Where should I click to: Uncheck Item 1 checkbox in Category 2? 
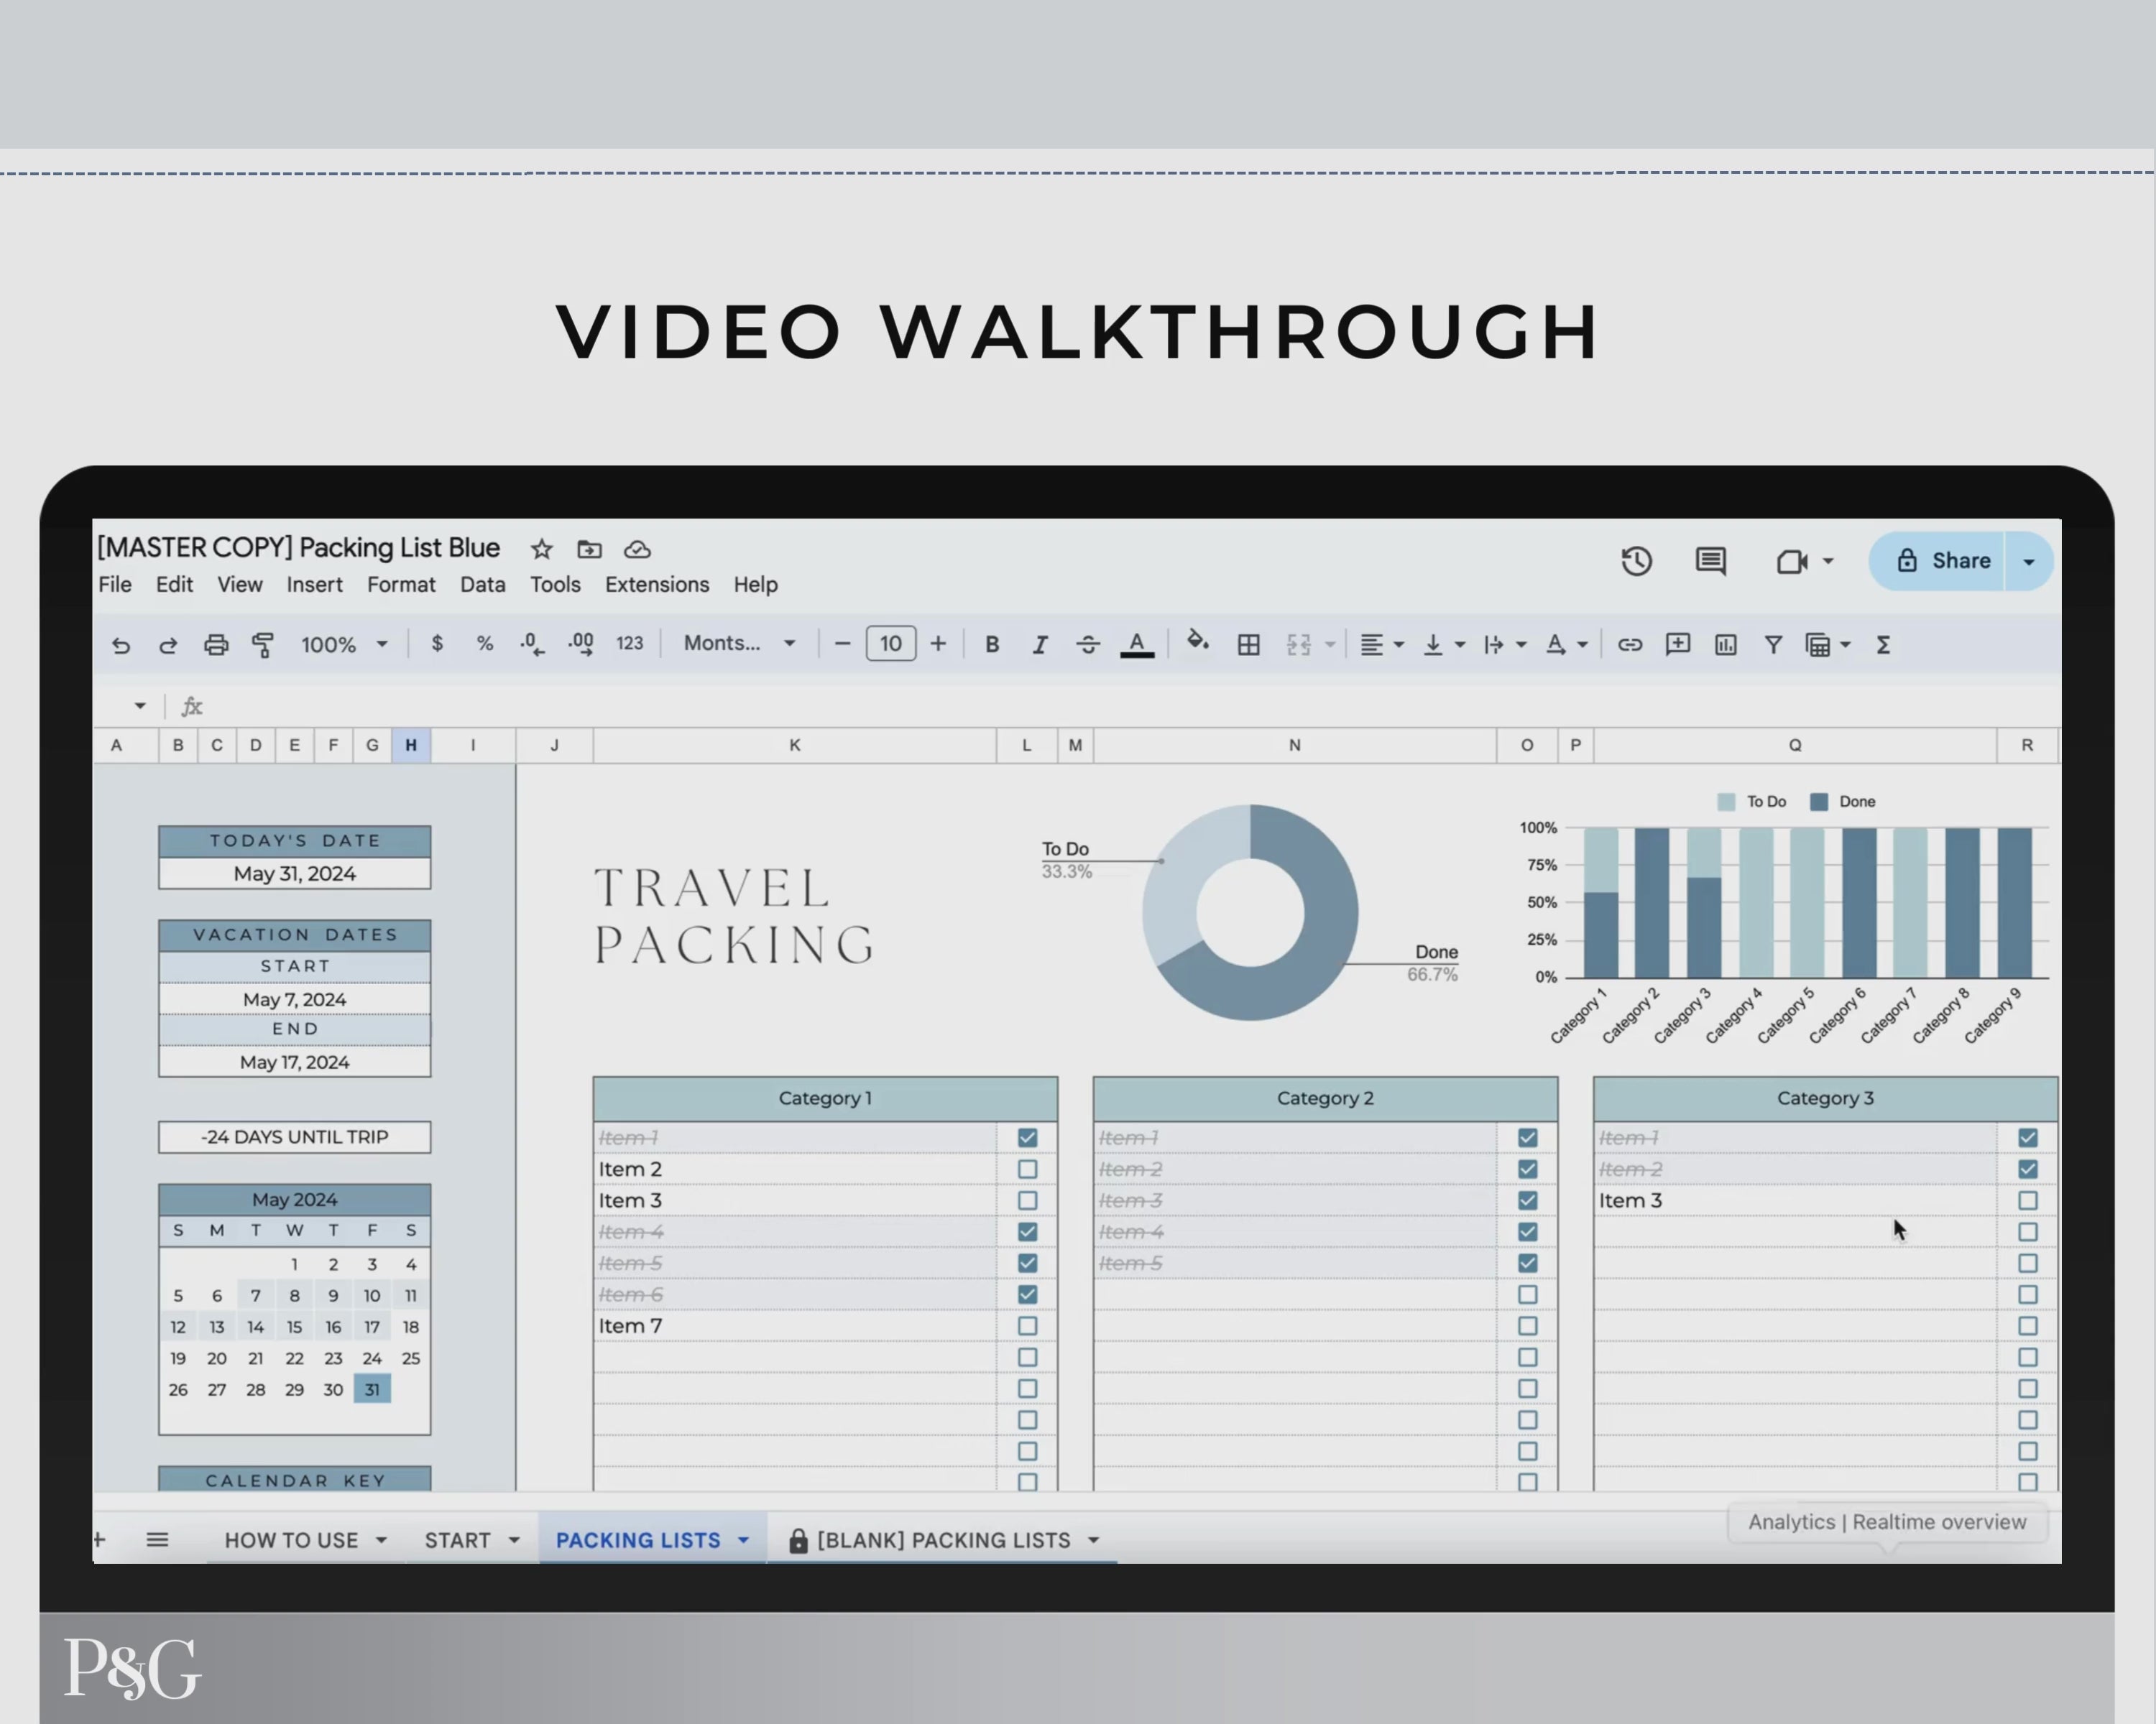[x=1527, y=1137]
